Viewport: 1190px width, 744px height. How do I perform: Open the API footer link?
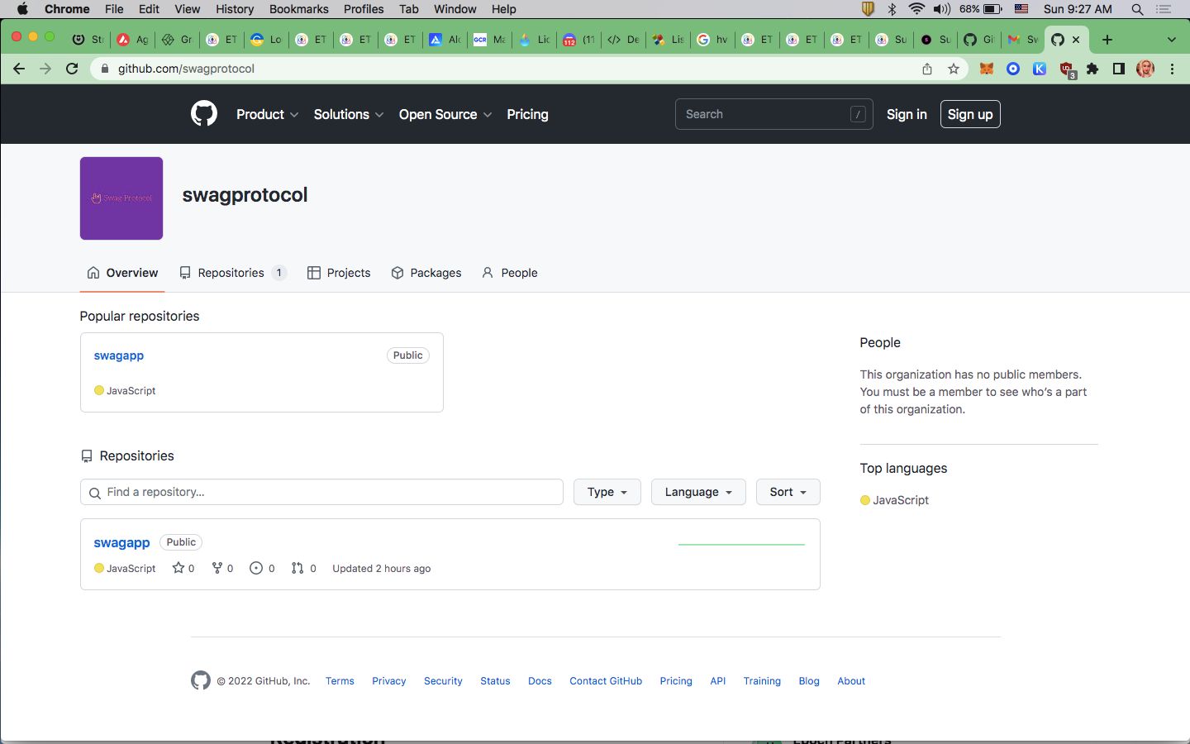pyautogui.click(x=718, y=681)
